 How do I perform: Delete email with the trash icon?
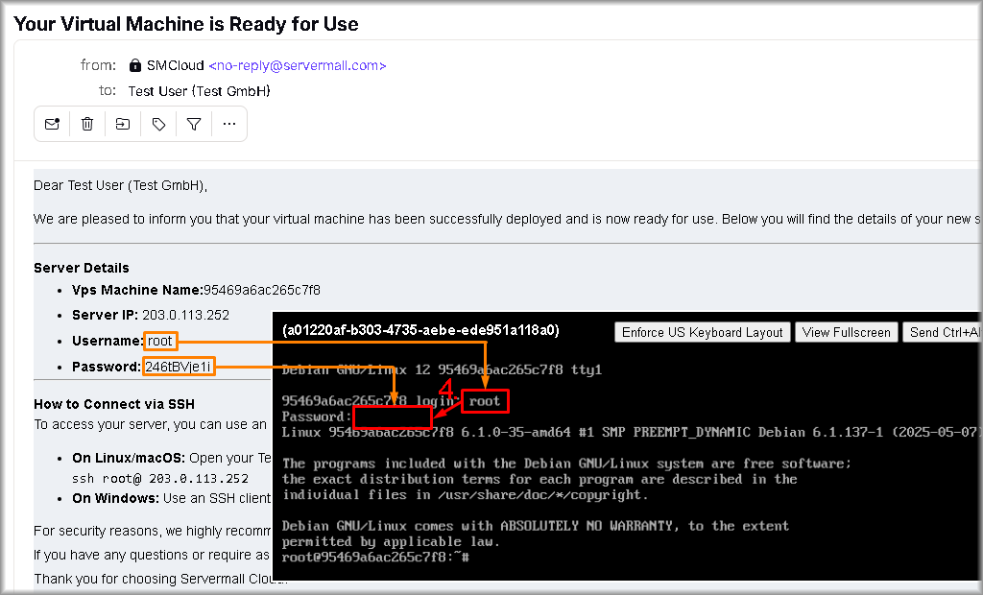coord(87,124)
